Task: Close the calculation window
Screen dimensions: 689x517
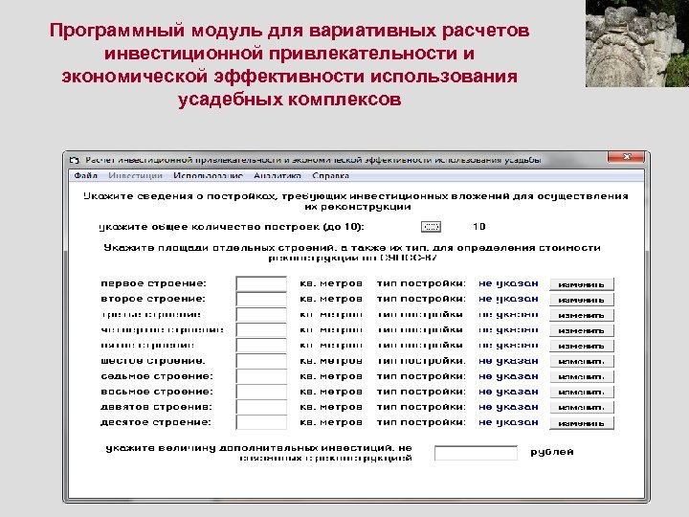Action: click(626, 156)
